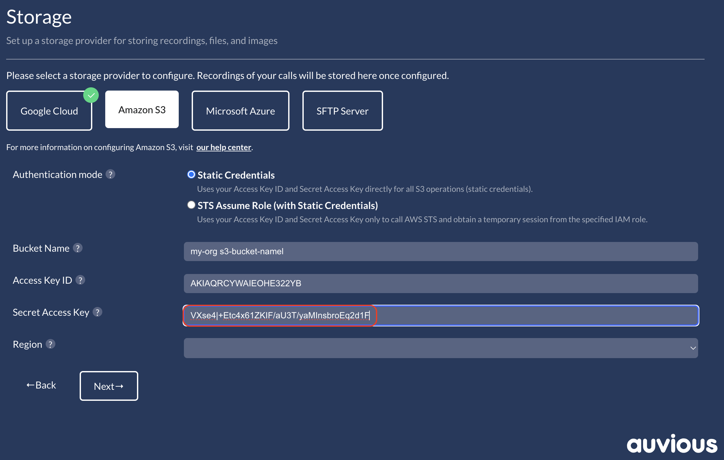
Task: Click the help icon next to Access Key ID
Action: click(81, 280)
